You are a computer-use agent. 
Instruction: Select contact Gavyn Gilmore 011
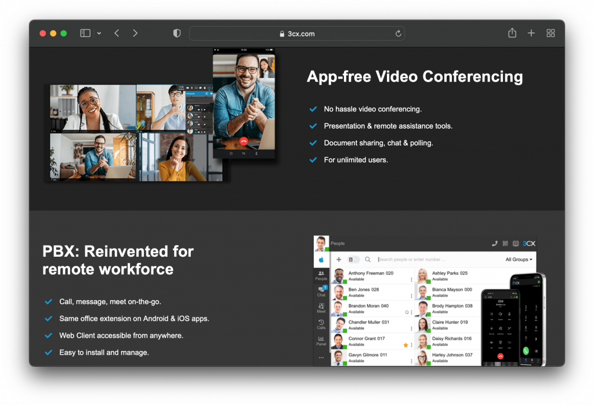click(373, 357)
